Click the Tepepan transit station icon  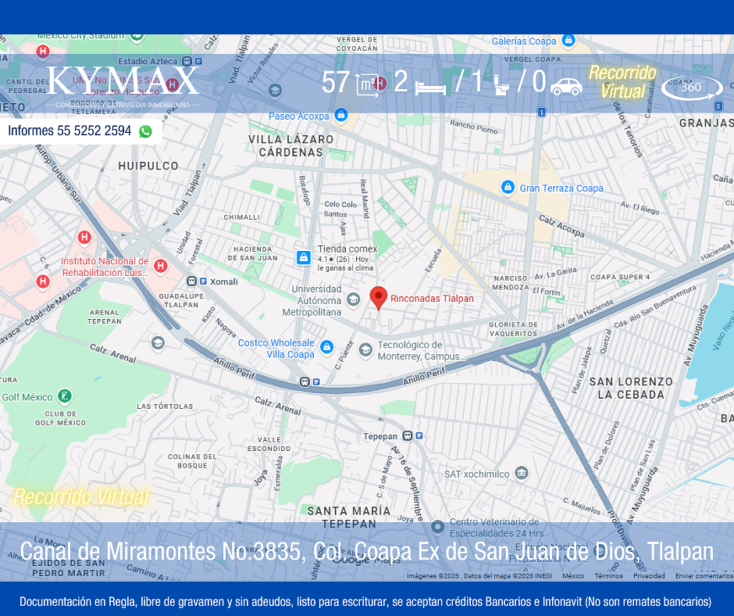click(408, 436)
